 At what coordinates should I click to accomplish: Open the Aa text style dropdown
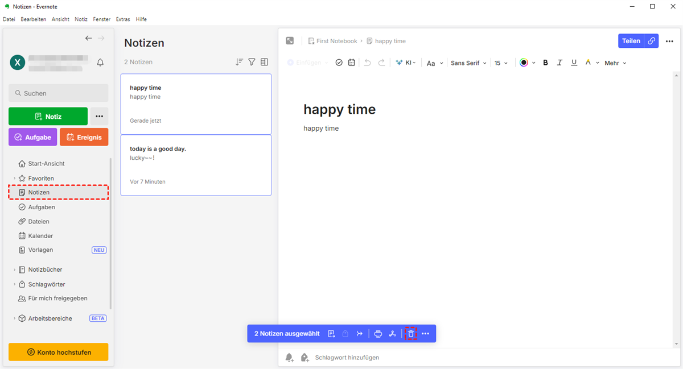[434, 63]
